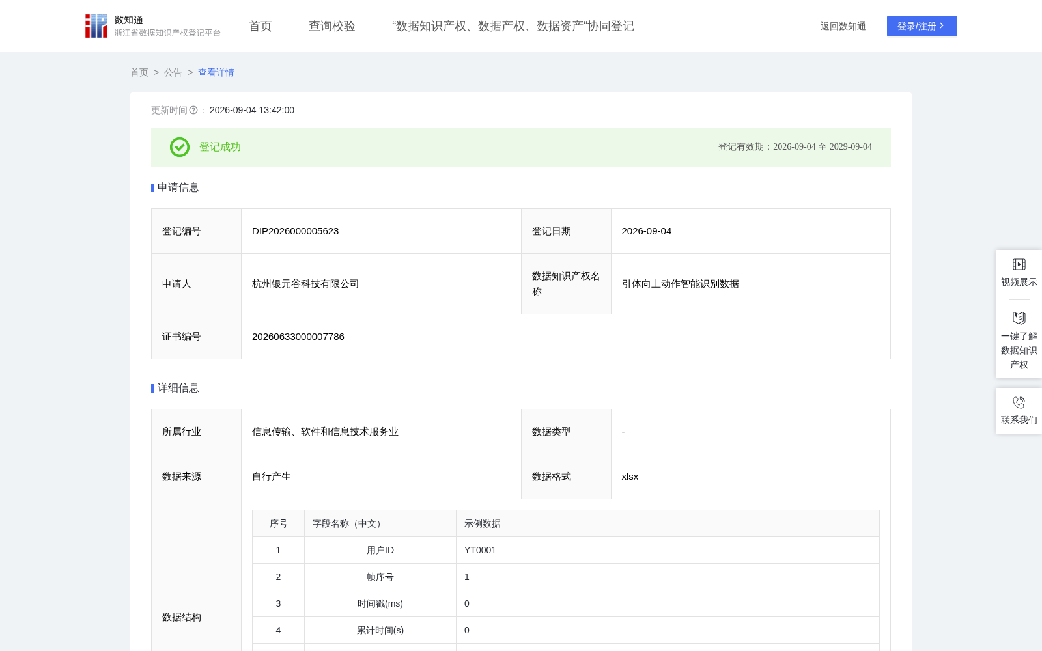Click the help icon beside 更新时间

(193, 110)
